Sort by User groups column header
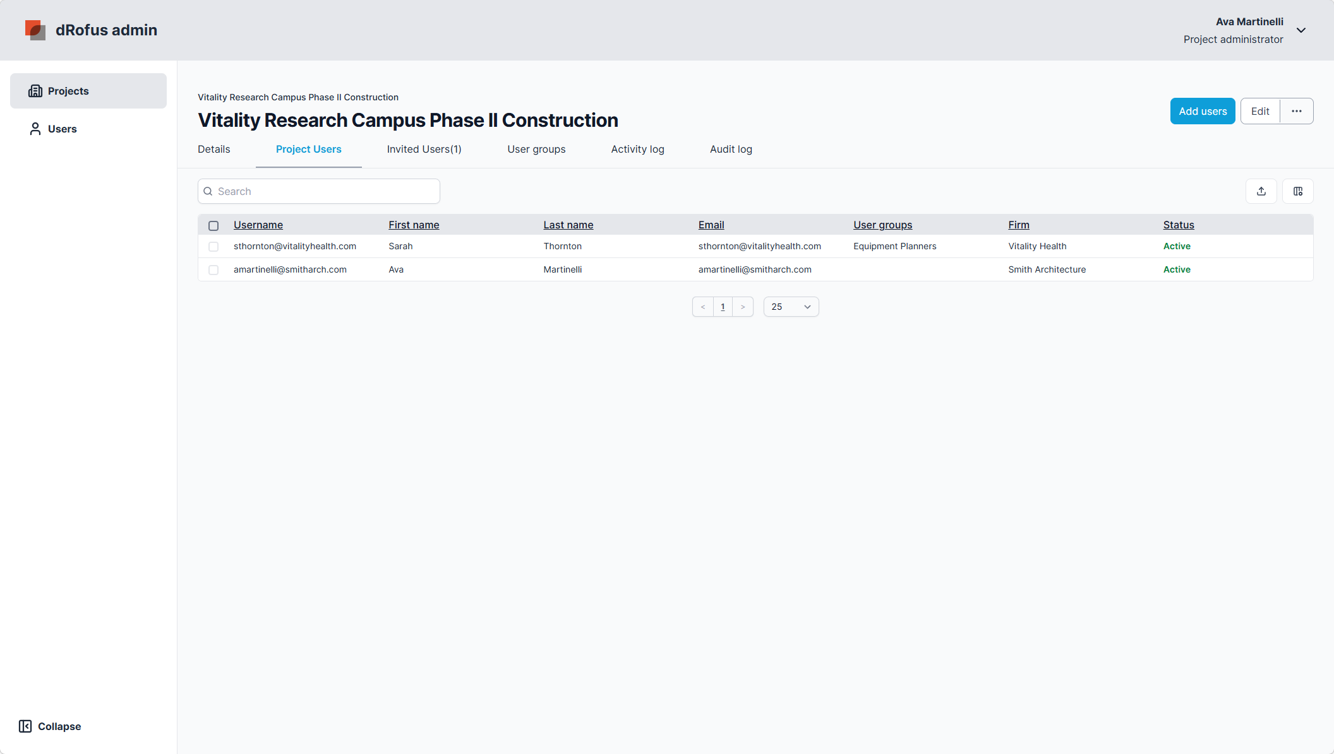 883,225
